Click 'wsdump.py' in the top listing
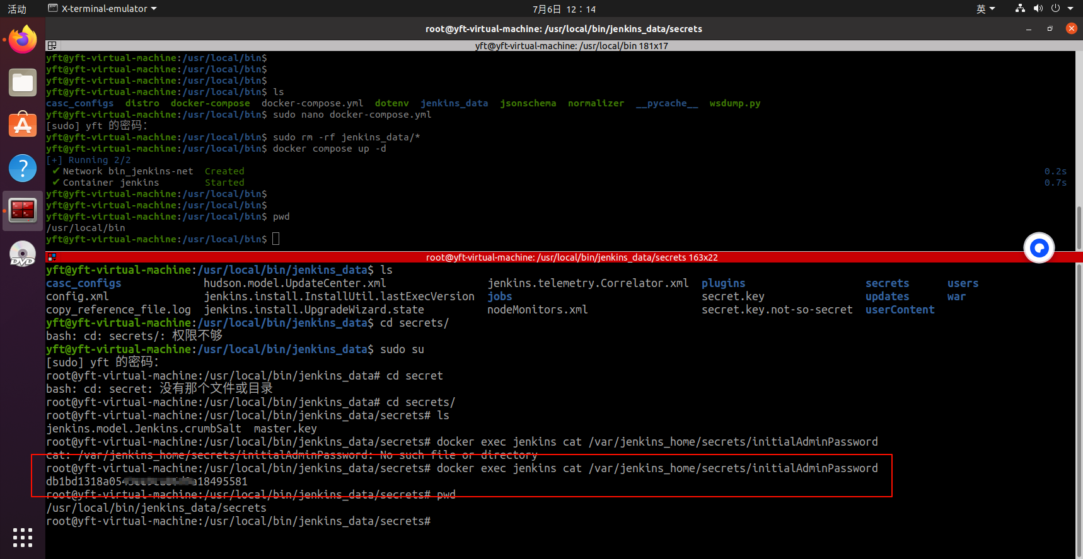1083x559 pixels. (734, 103)
